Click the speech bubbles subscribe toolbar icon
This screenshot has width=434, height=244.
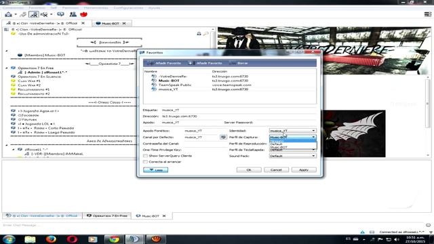pos(60,14)
